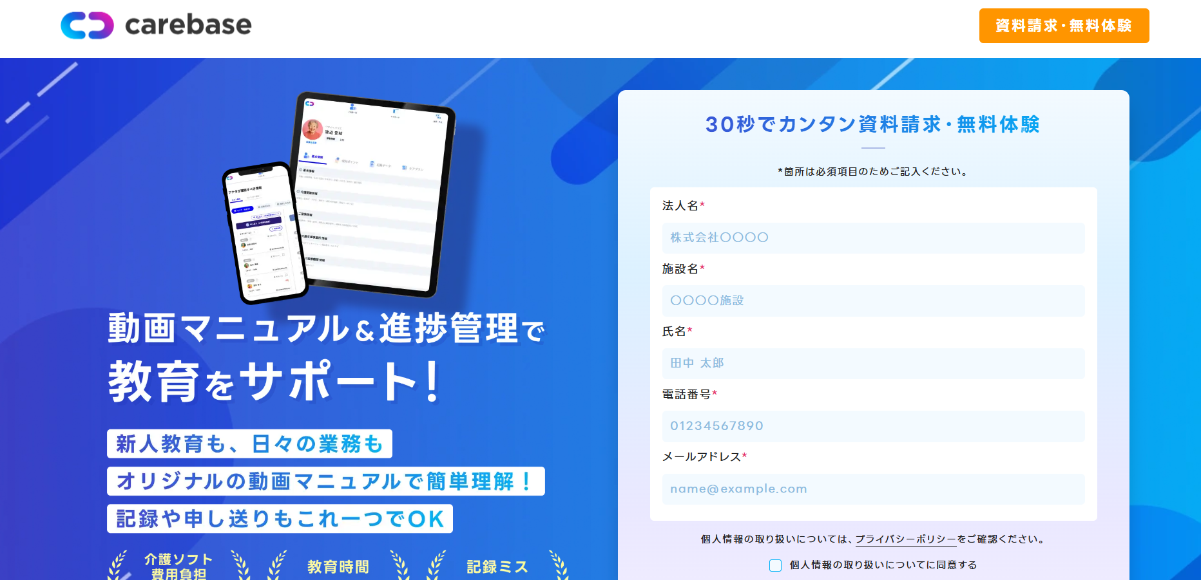Focus the 法人名 company name field
The height and width of the screenshot is (580, 1201).
point(873,238)
